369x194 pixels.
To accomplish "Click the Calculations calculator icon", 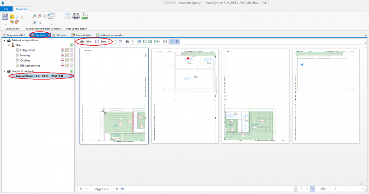I will coord(5,16).
